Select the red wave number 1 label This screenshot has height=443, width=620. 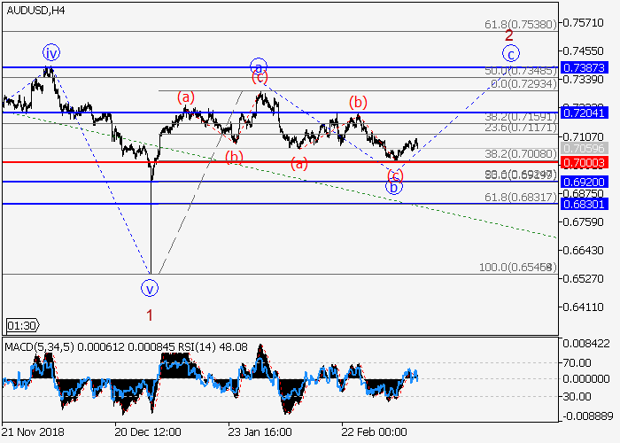(150, 314)
